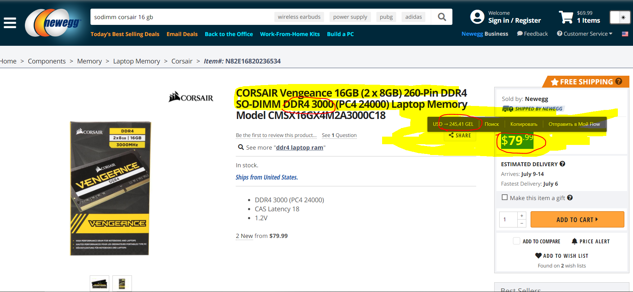Click Поиск in the popup toolbar
This screenshot has height=292, width=633.
[x=492, y=124]
